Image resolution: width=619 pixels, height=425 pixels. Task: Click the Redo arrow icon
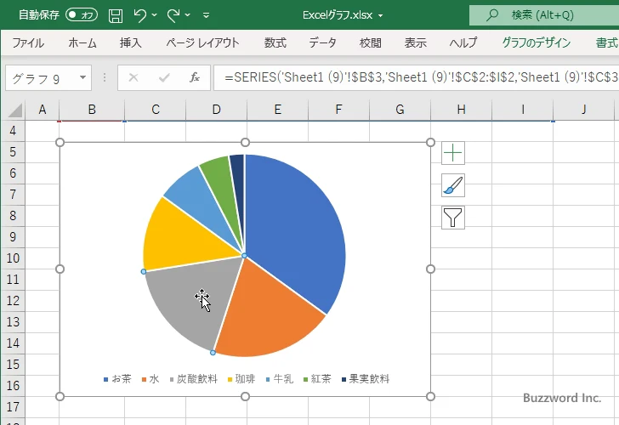(x=173, y=15)
